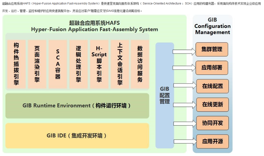Viewport: 264px width, 156px height.
Task: Click the 在线更新 box
Action: [212, 105]
